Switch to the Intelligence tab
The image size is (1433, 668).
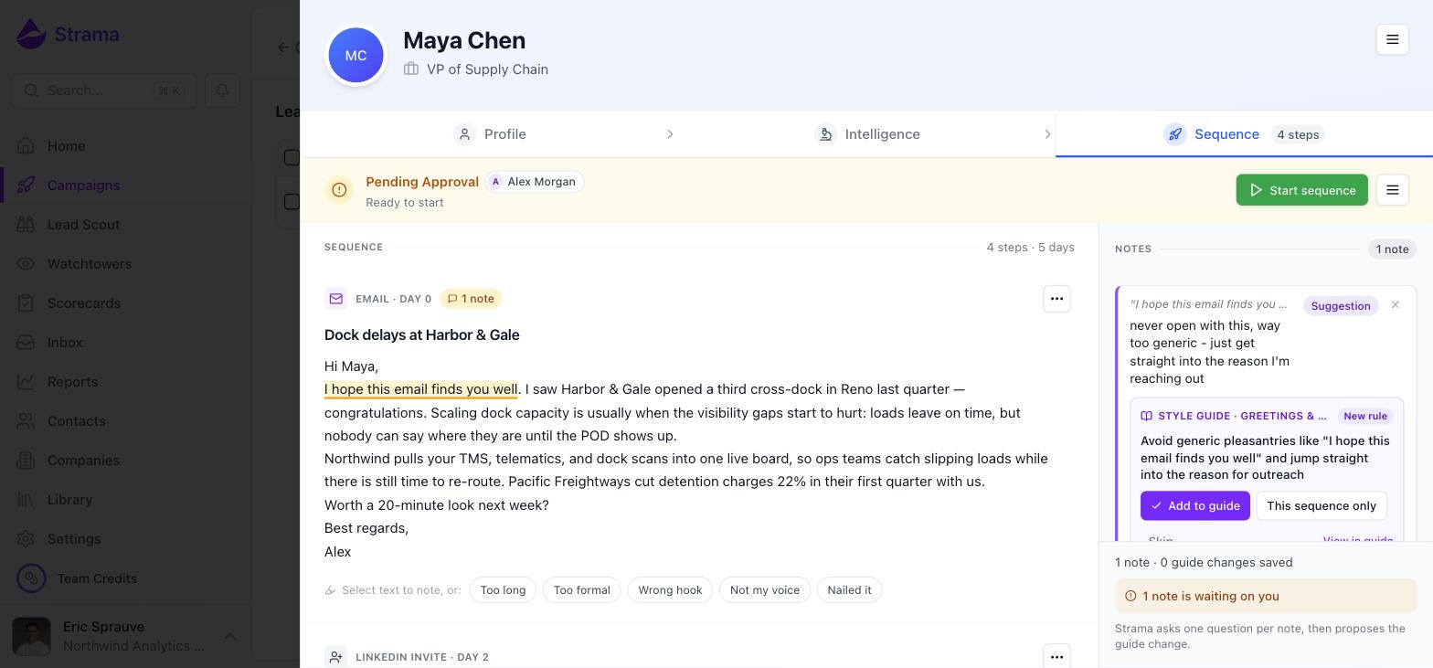point(866,134)
